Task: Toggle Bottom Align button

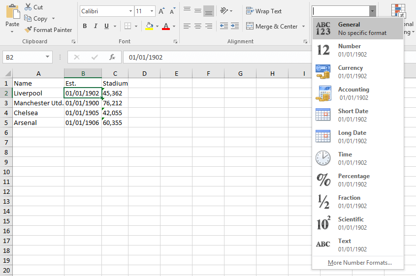Action: tap(209, 11)
